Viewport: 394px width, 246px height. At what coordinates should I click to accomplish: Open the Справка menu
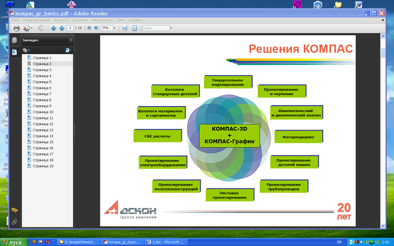pos(135,20)
